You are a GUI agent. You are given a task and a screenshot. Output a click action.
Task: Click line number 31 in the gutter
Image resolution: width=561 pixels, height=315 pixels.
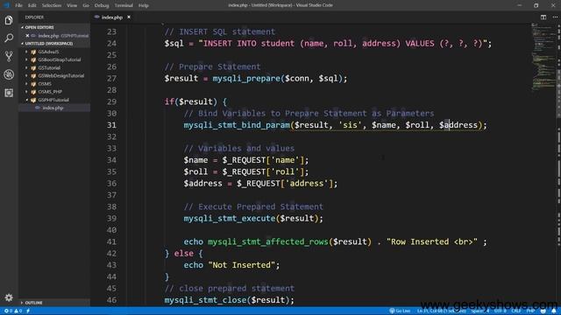point(111,125)
